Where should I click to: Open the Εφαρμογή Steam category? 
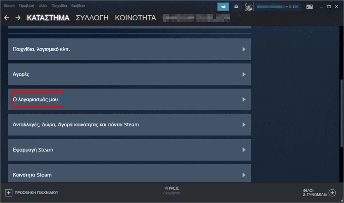point(129,150)
